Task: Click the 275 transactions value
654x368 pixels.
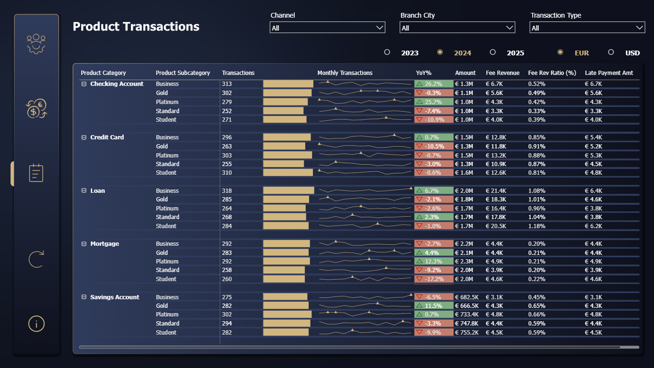Action: tap(227, 297)
